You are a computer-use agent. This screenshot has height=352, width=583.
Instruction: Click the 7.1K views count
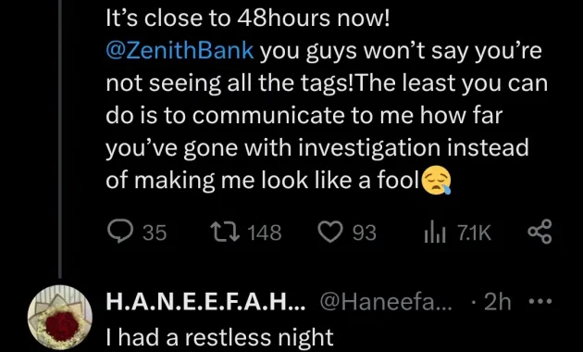[x=474, y=233]
